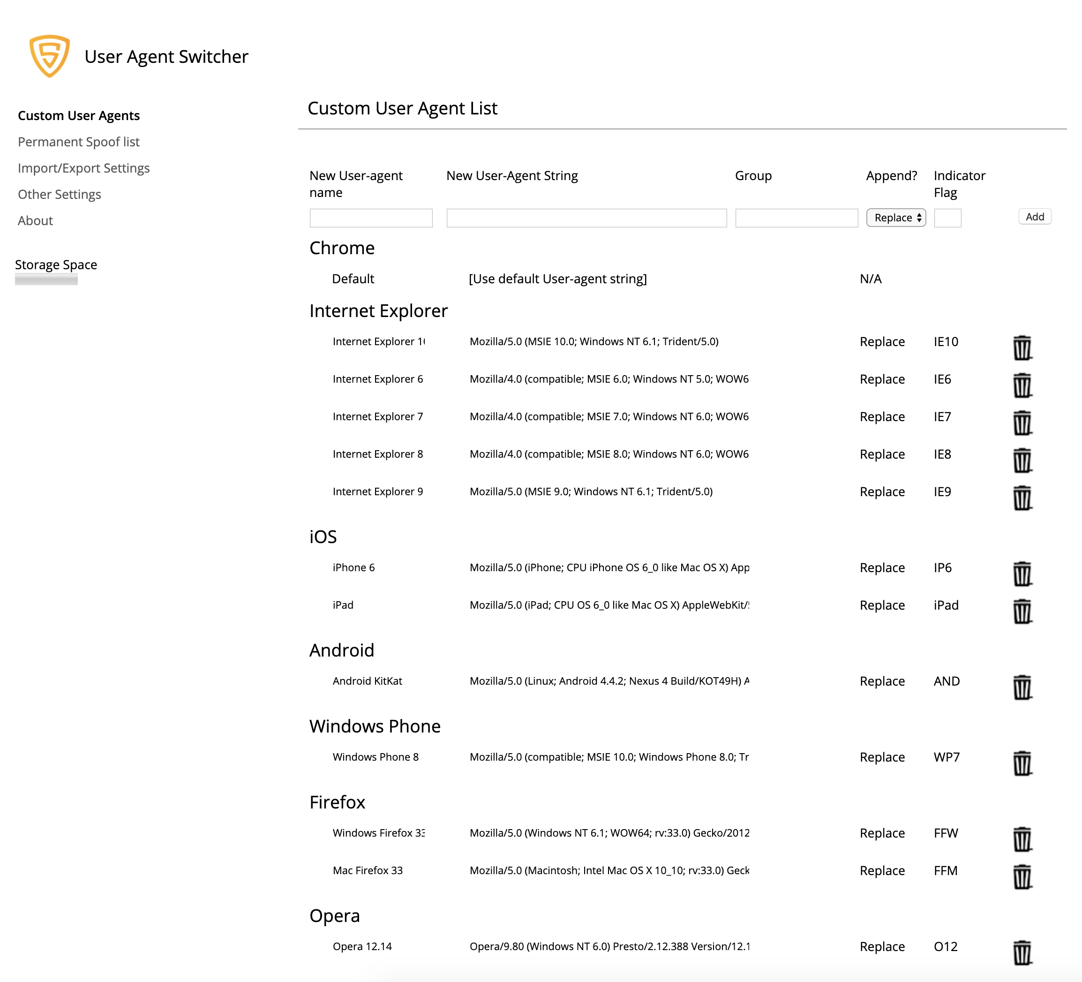
Task: Click the New User-Agent String field
Action: pyautogui.click(x=586, y=218)
